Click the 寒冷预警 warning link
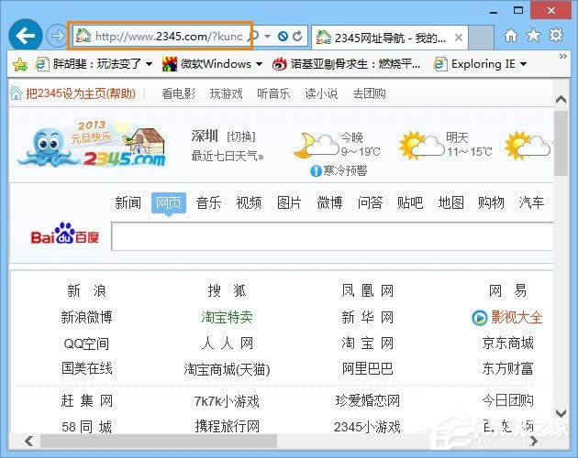Viewport: 578px width, 458px height. click(339, 170)
